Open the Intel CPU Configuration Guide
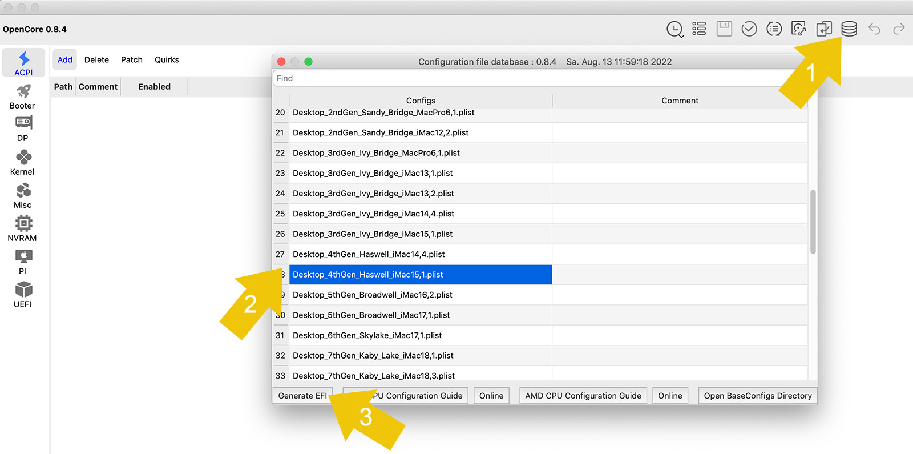The width and height of the screenshot is (913, 454). (x=406, y=396)
